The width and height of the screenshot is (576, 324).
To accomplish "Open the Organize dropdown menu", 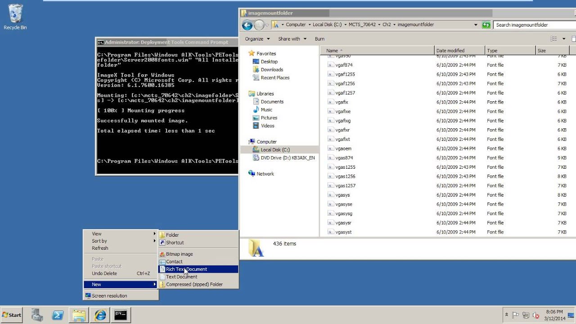I will click(257, 39).
